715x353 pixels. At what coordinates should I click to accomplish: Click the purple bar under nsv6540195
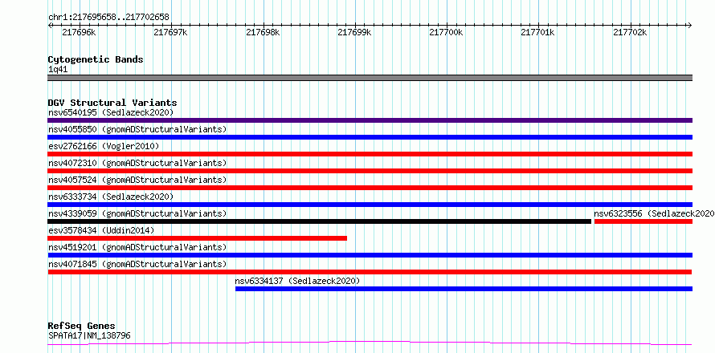(x=370, y=120)
